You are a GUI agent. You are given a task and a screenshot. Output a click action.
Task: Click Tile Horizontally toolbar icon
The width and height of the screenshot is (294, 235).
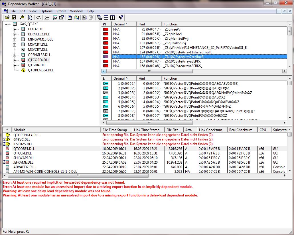click(x=106, y=18)
